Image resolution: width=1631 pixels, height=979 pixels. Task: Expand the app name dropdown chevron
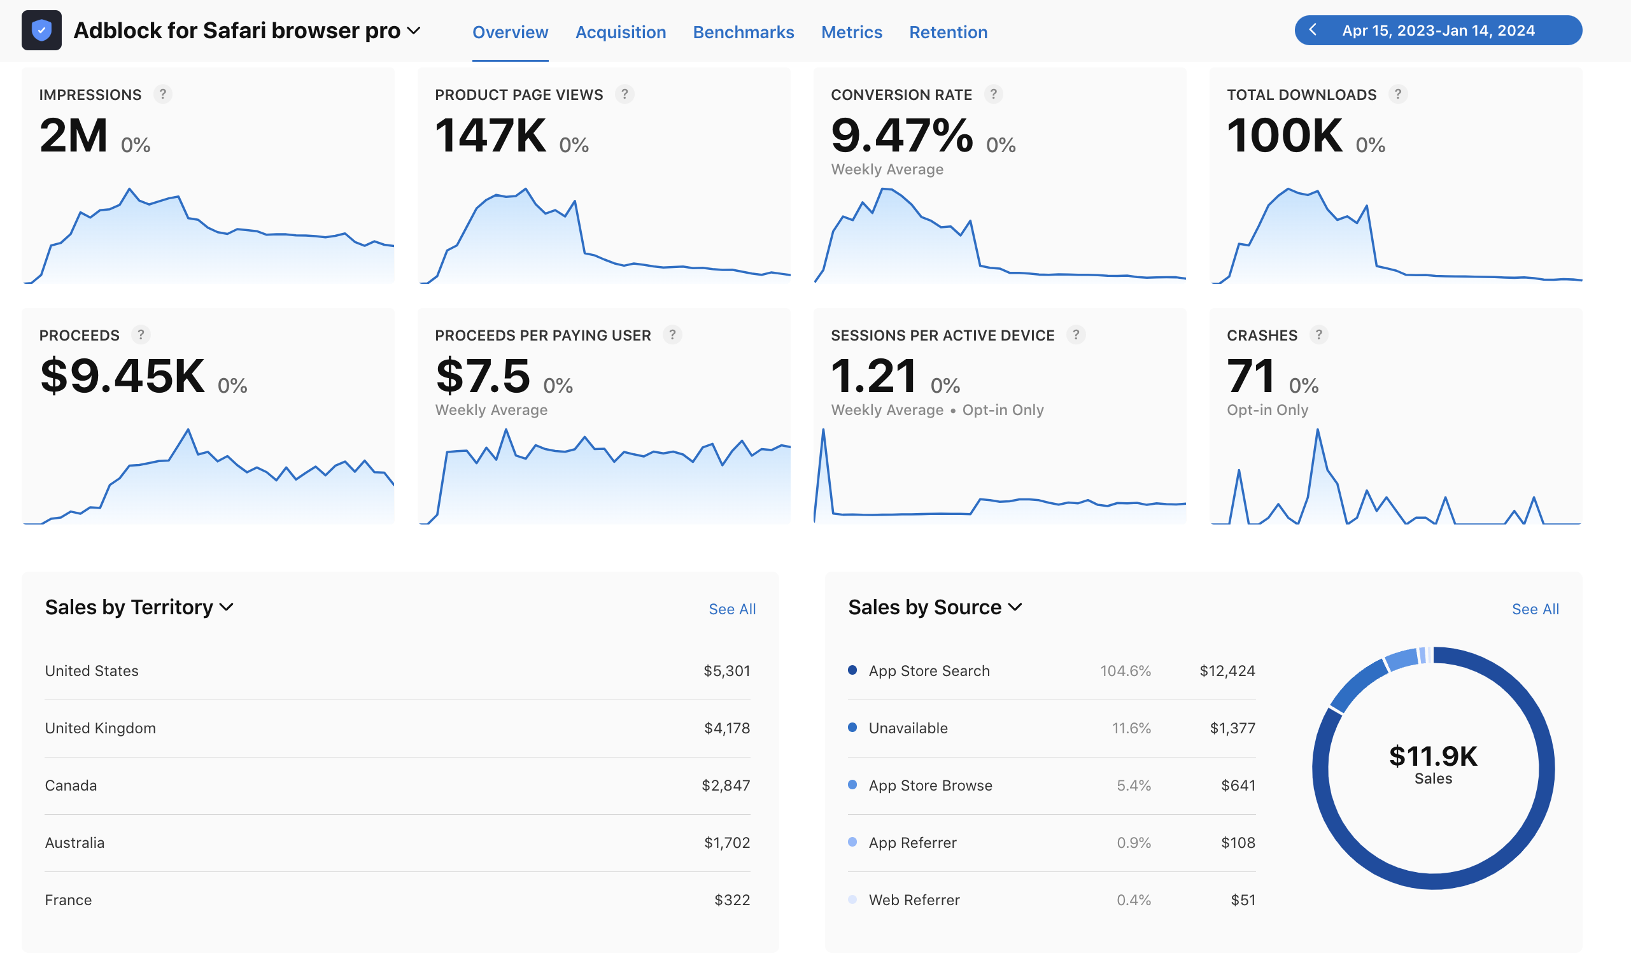tap(414, 31)
